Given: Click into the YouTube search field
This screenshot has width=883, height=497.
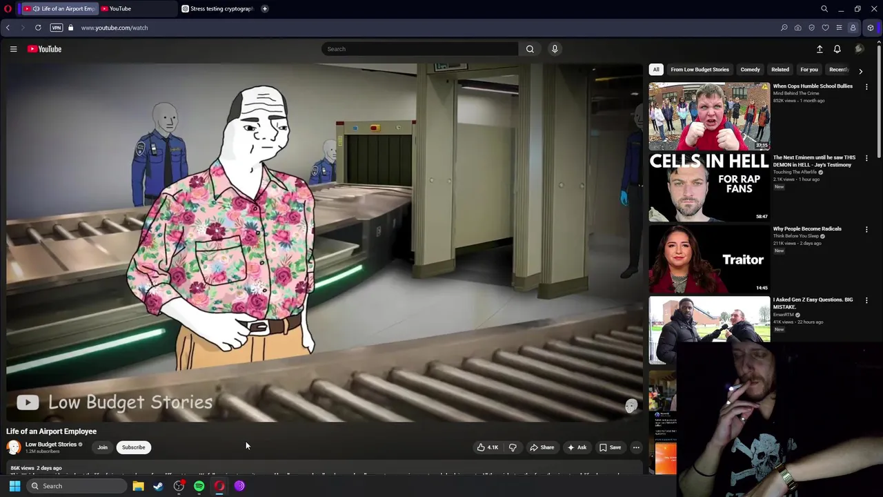Looking at the screenshot, I should pyautogui.click(x=419, y=49).
